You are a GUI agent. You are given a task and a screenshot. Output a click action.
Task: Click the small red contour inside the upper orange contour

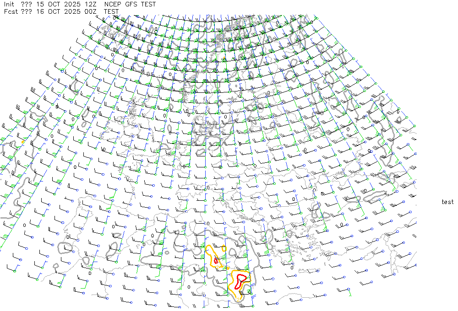point(216,260)
